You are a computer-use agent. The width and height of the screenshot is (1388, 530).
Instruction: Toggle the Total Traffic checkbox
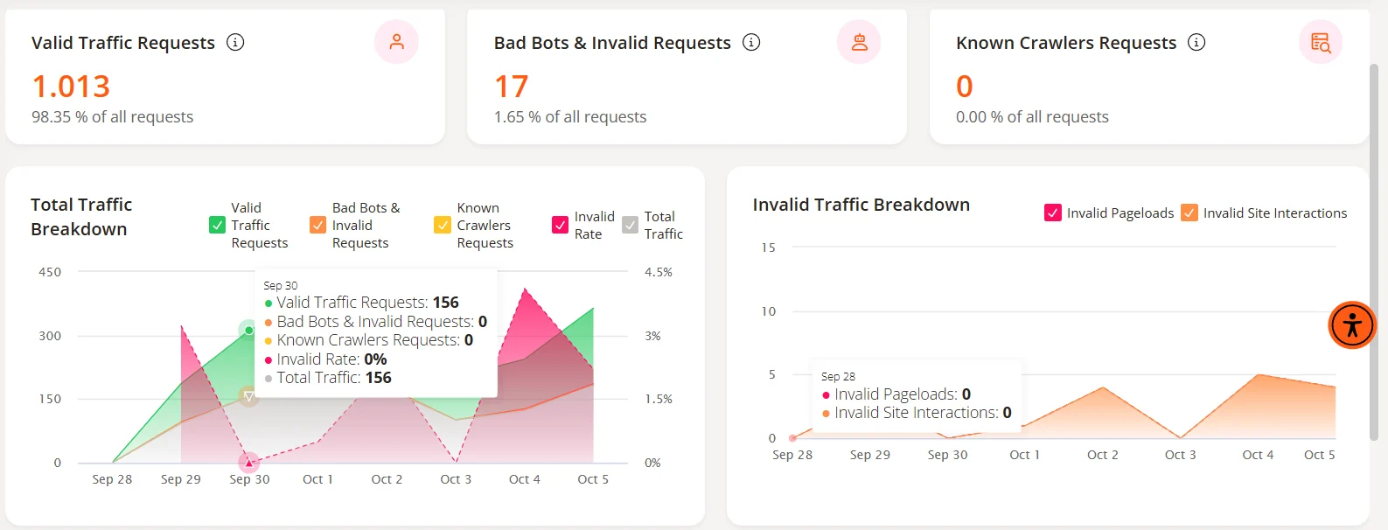click(631, 225)
